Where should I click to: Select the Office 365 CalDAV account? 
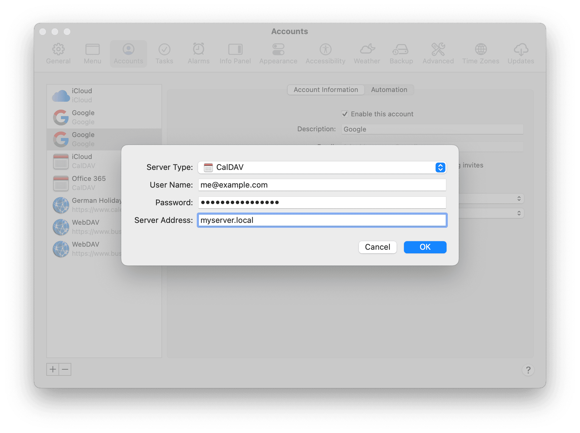(x=88, y=183)
